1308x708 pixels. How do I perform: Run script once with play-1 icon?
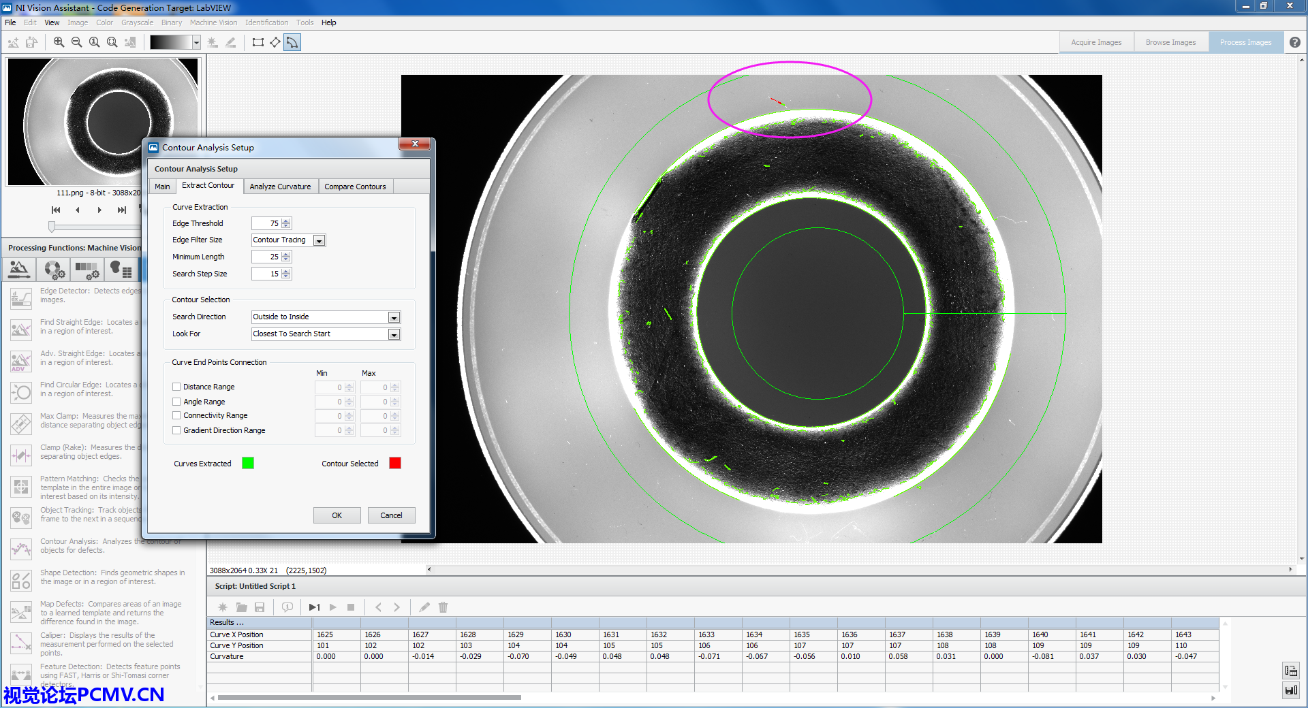tap(314, 607)
